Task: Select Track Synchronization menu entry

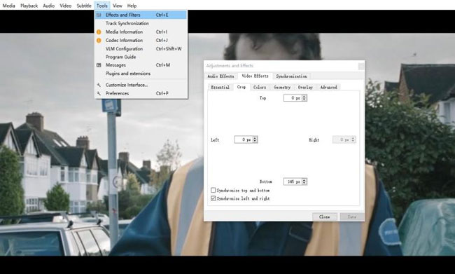Action: click(x=141, y=23)
